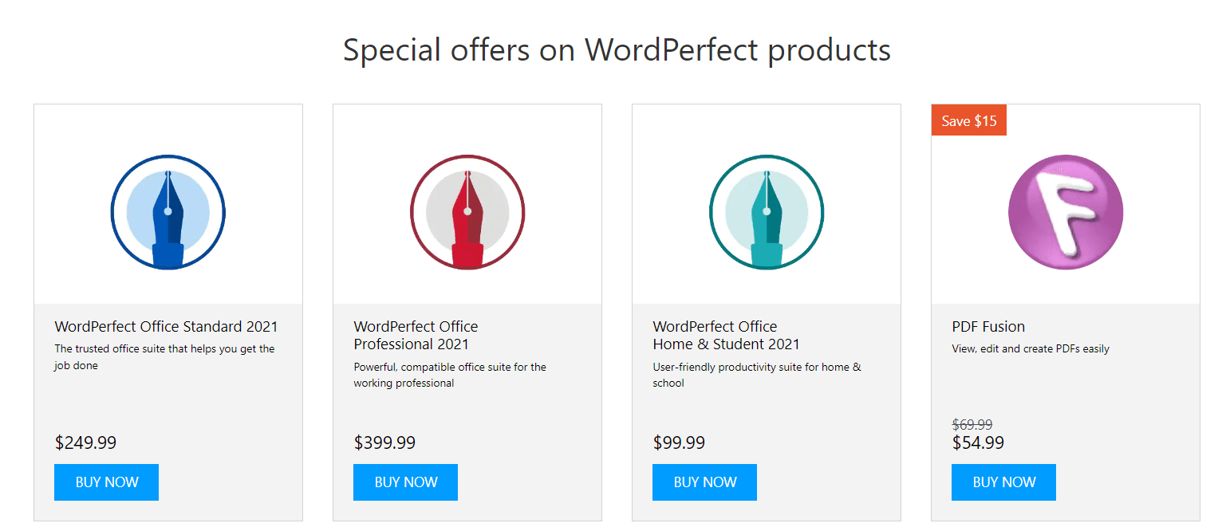Open WordPerfect Office Standard 2021 title
Viewport: 1226px width, 527px height.
click(x=166, y=326)
